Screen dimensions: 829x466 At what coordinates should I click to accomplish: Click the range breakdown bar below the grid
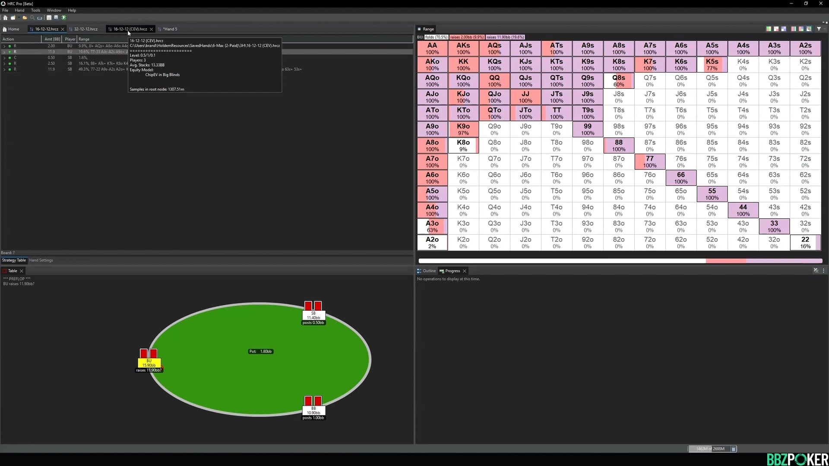click(620, 261)
